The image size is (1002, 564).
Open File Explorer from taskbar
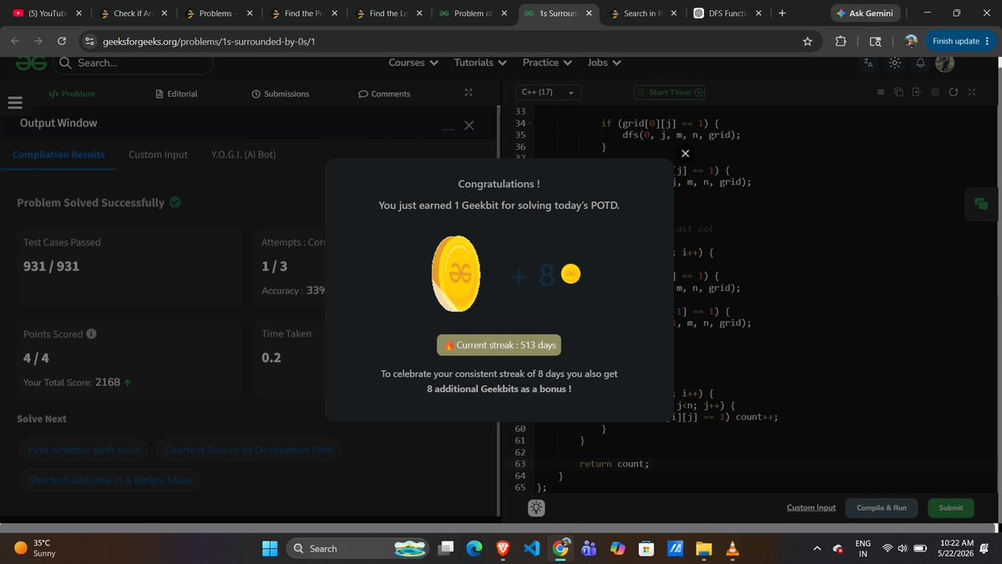703,548
